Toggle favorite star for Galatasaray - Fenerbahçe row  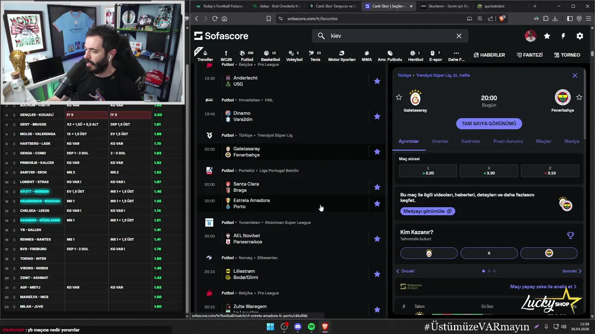pyautogui.click(x=377, y=152)
